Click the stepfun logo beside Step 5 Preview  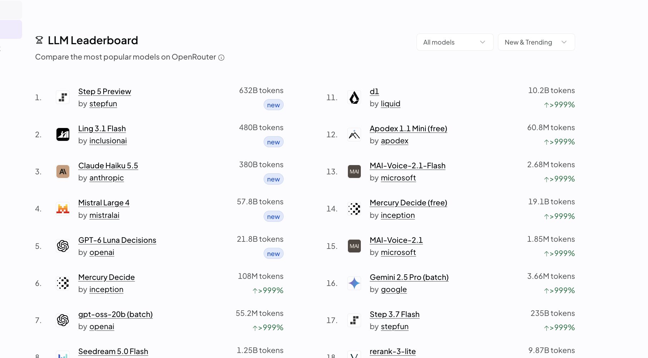[x=63, y=97]
